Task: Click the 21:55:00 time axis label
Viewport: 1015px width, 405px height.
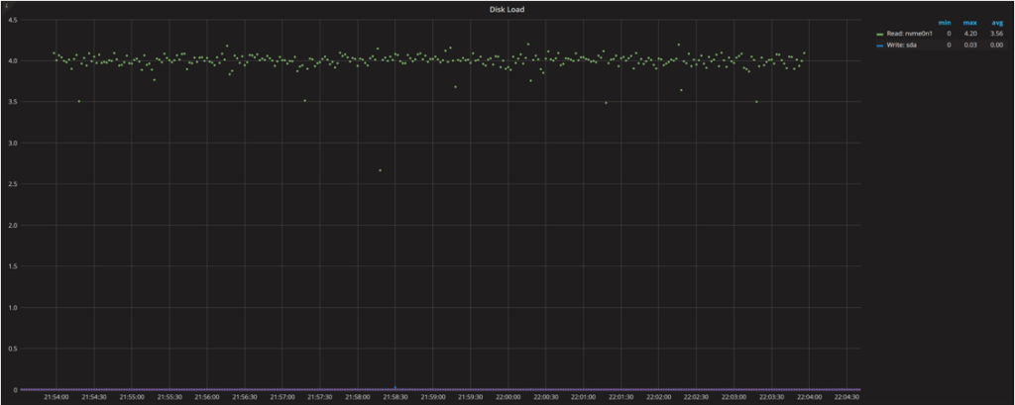Action: coord(132,397)
